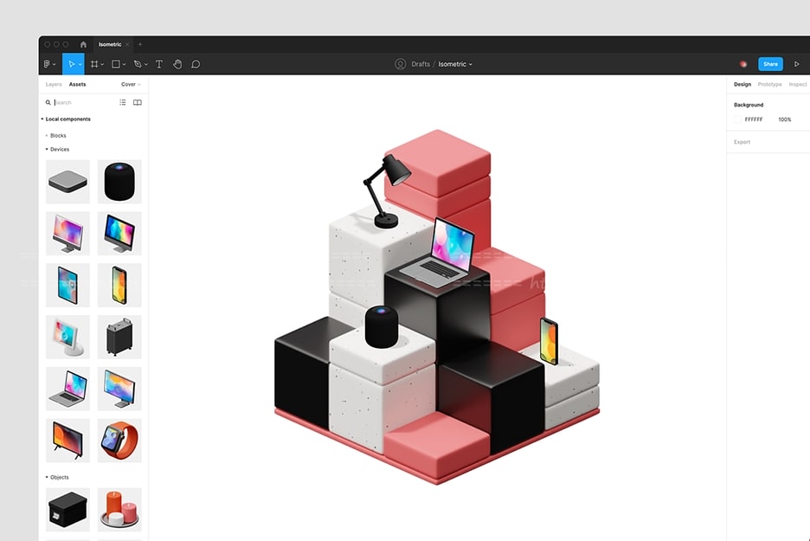Open the Cover page dropdown
The image size is (810, 541).
point(131,84)
